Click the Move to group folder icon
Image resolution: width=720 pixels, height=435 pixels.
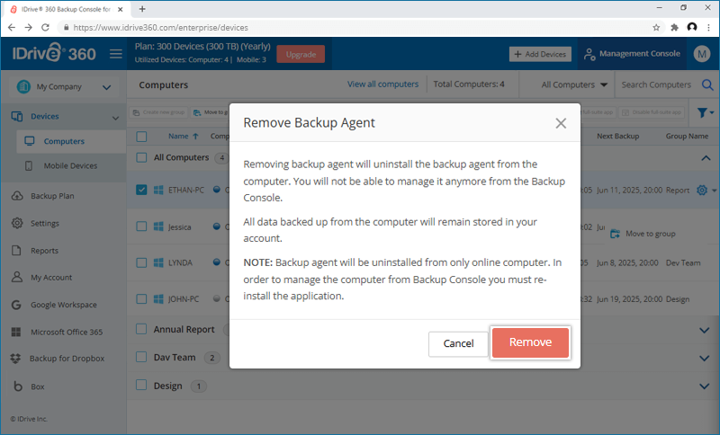(616, 234)
